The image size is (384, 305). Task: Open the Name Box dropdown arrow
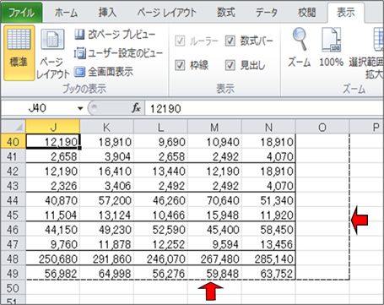80,108
